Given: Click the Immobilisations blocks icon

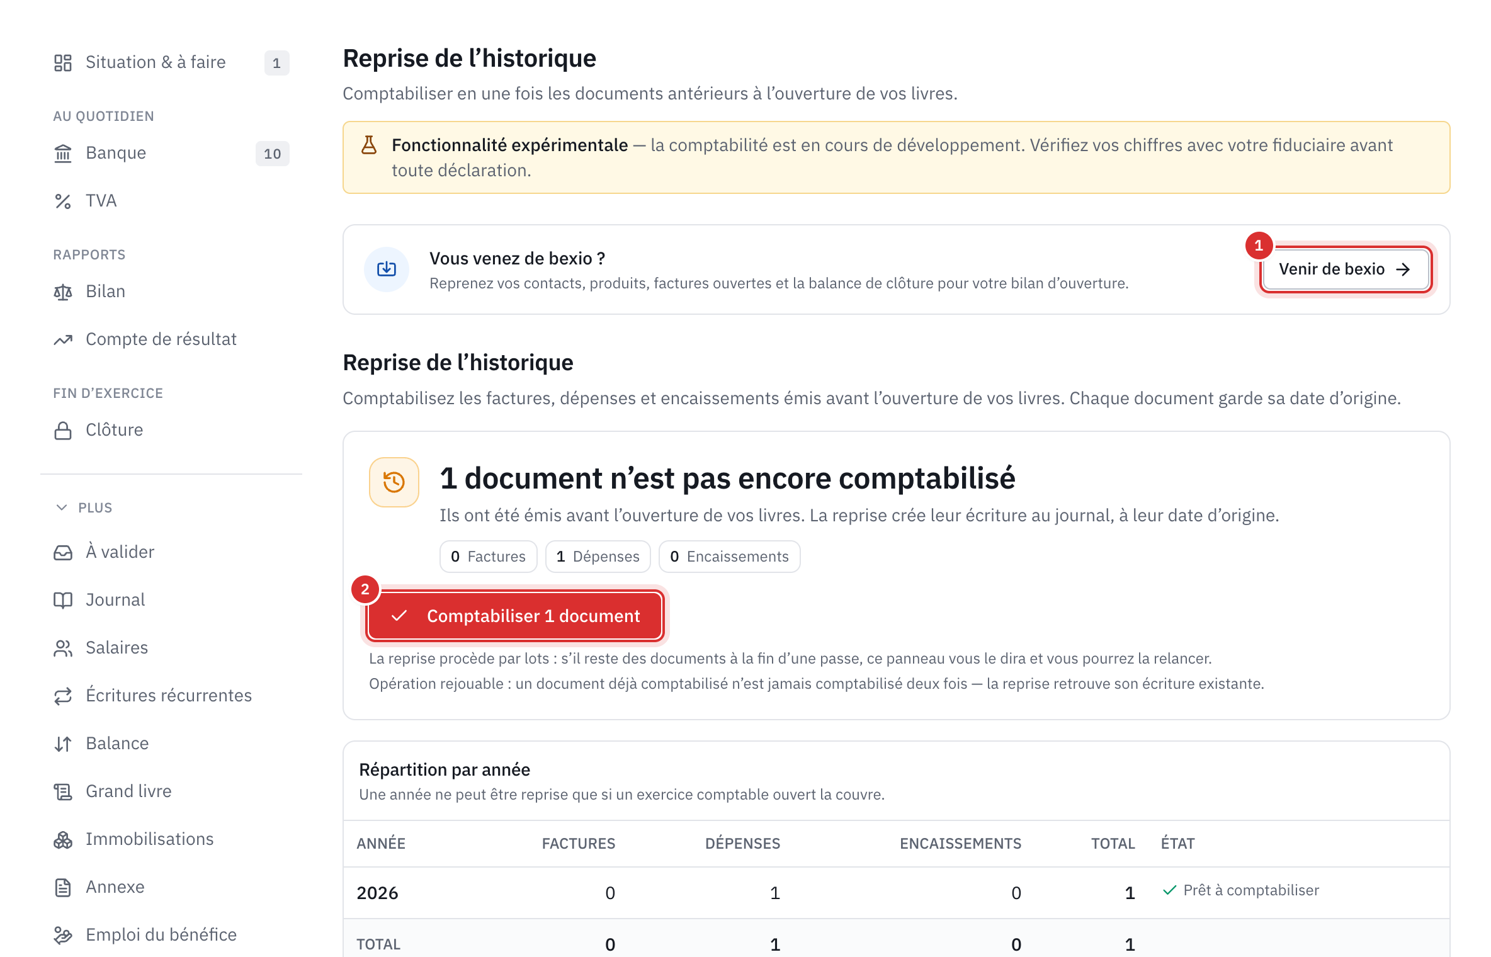Looking at the screenshot, I should pyautogui.click(x=63, y=839).
